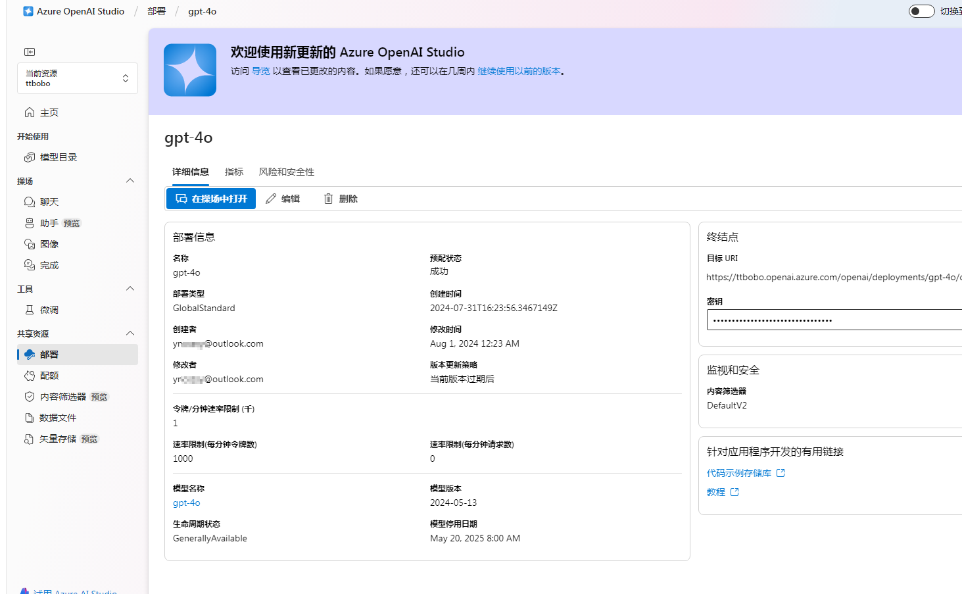
Task: Click the 成功 provisioning state value
Action: click(439, 271)
